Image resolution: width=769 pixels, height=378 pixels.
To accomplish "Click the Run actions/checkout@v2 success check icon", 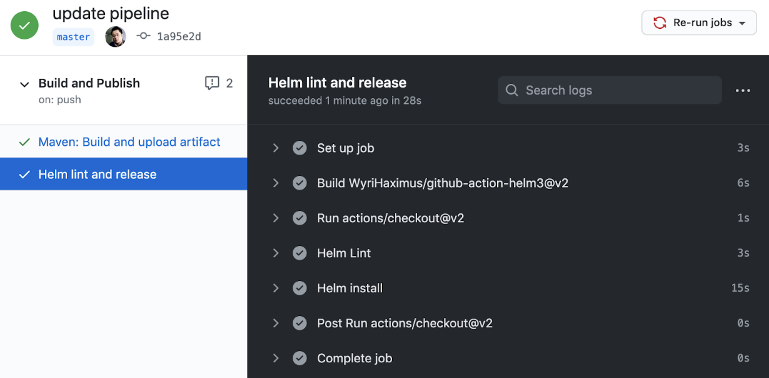I will click(x=300, y=218).
